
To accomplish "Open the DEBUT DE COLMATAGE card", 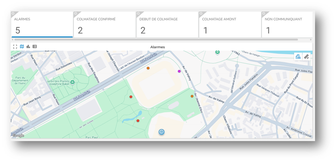I will [x=167, y=25].
